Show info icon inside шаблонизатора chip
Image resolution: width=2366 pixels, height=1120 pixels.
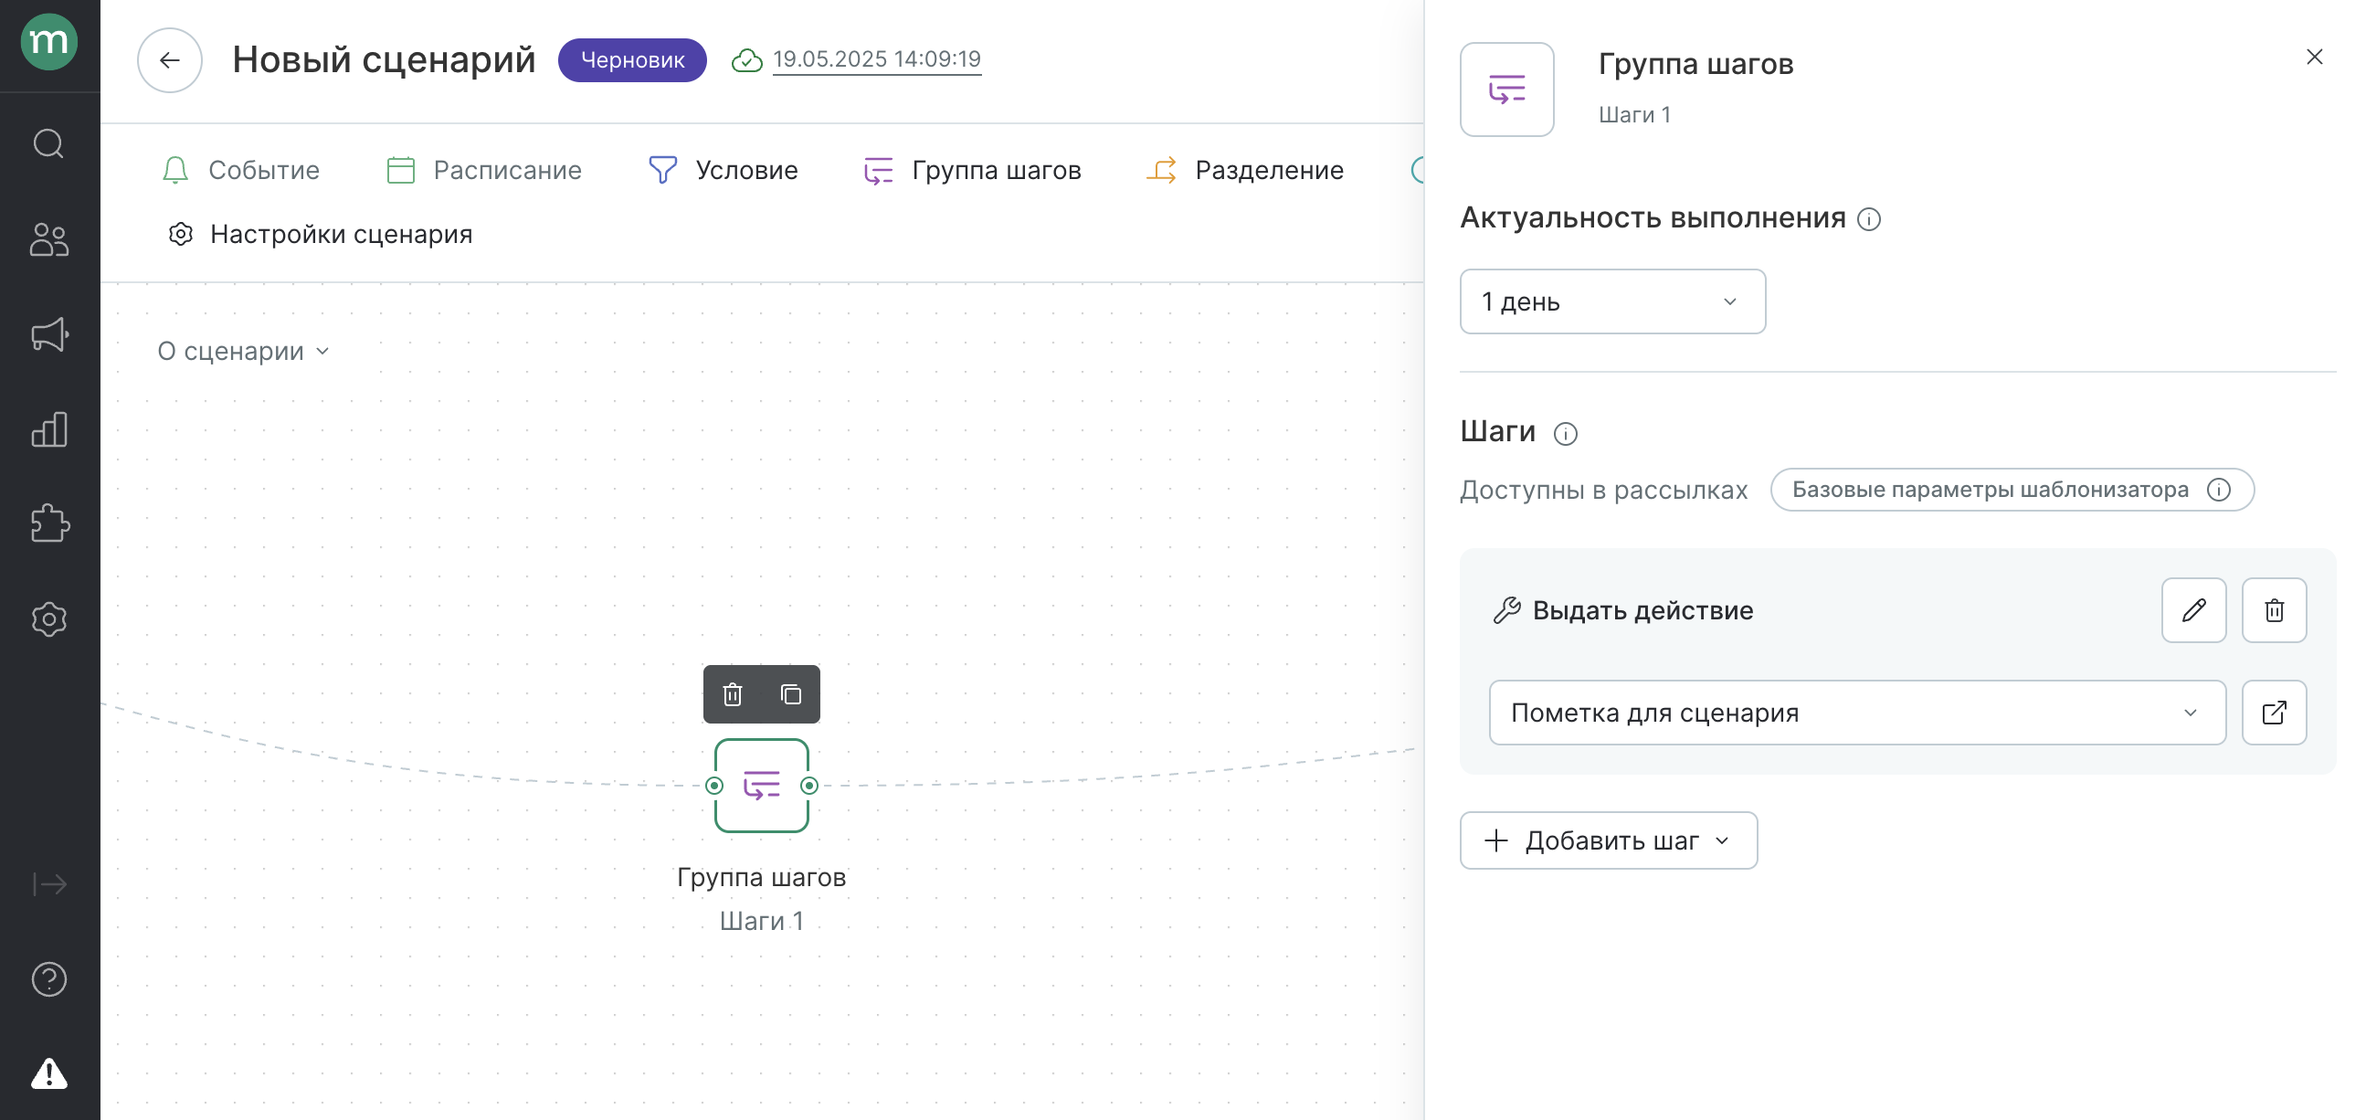(x=2218, y=490)
